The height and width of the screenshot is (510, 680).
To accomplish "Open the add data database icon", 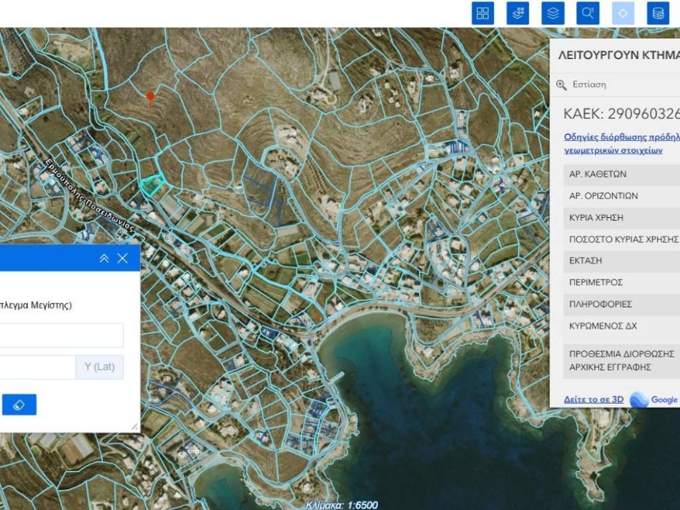I will [657, 13].
